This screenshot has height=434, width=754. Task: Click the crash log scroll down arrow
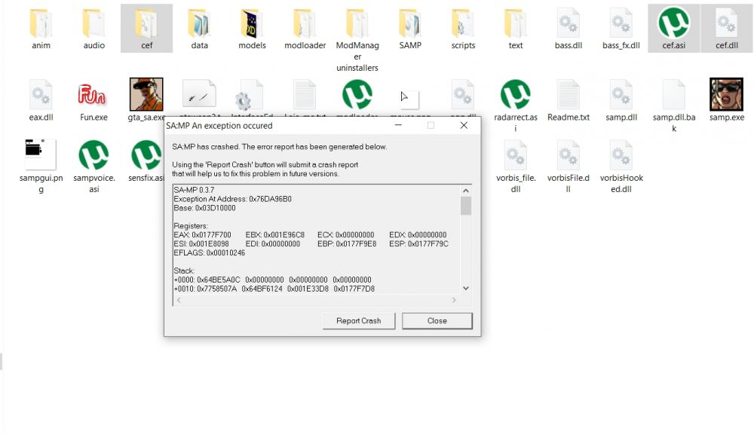pos(465,289)
